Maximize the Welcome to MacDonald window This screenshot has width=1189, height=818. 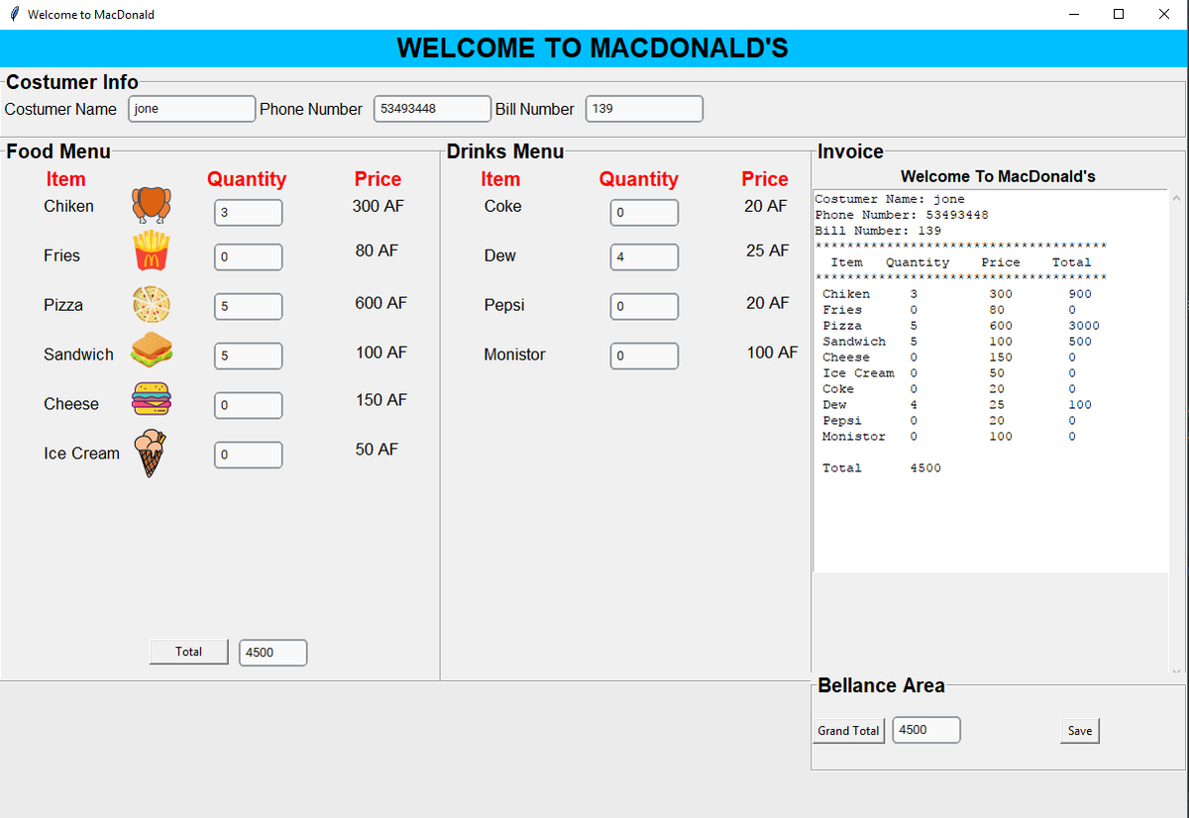tap(1119, 14)
